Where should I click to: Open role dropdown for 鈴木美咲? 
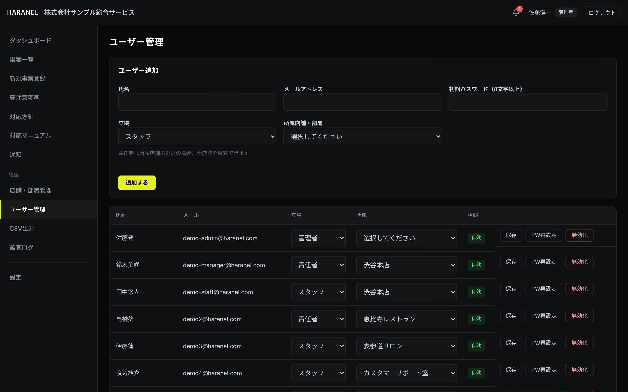click(x=318, y=265)
